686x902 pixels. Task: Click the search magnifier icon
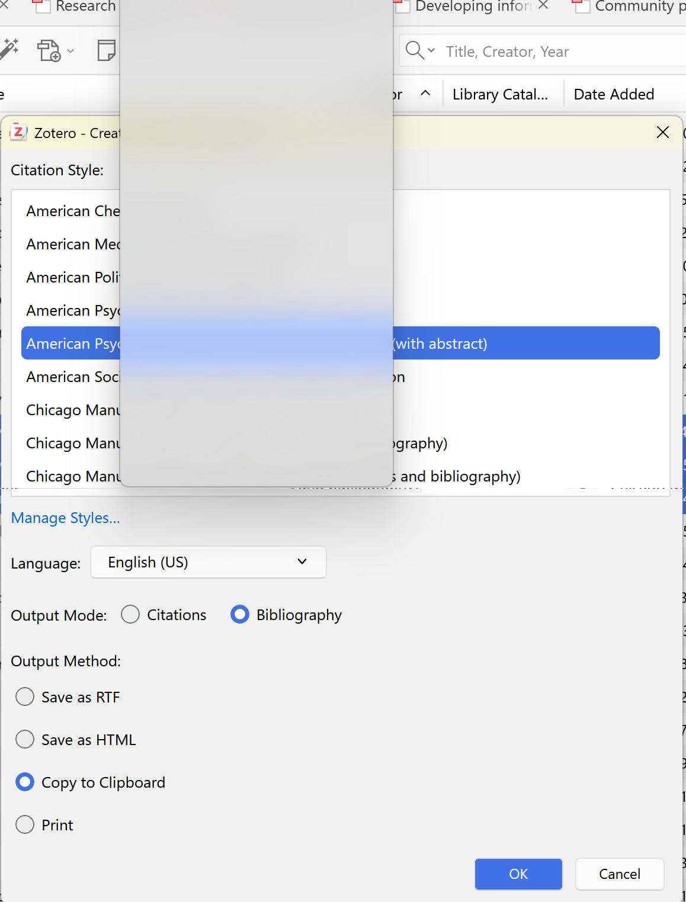[x=415, y=51]
